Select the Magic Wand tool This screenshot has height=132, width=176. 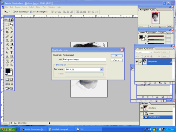click(x=12, y=28)
